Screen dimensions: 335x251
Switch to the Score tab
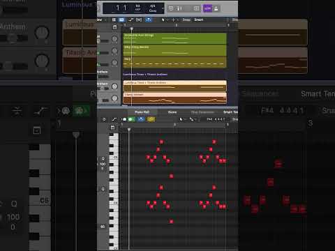[172, 112]
